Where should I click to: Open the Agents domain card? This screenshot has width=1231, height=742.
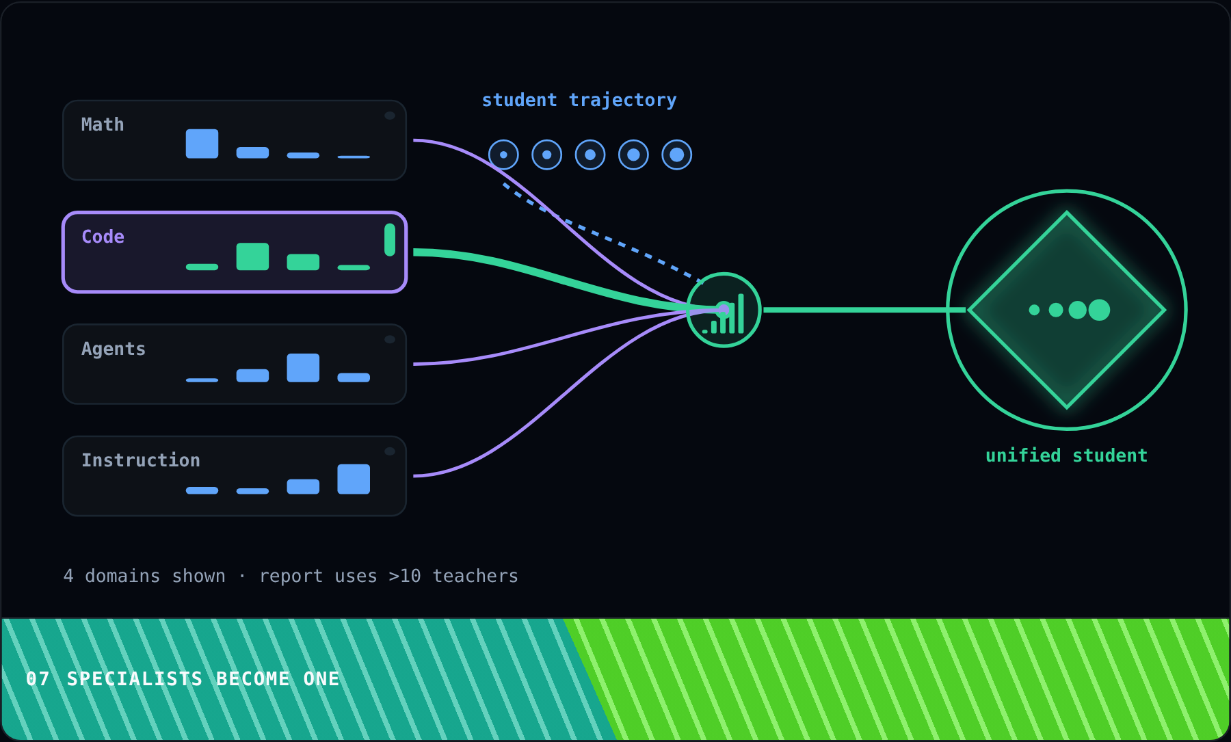click(235, 364)
